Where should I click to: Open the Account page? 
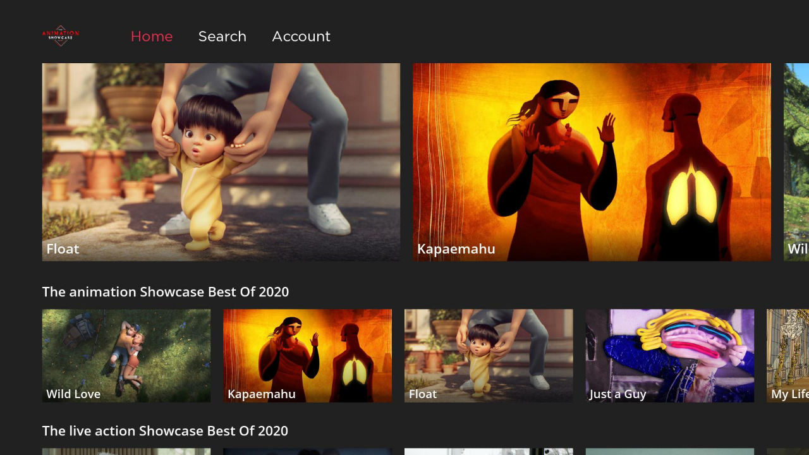pos(301,36)
